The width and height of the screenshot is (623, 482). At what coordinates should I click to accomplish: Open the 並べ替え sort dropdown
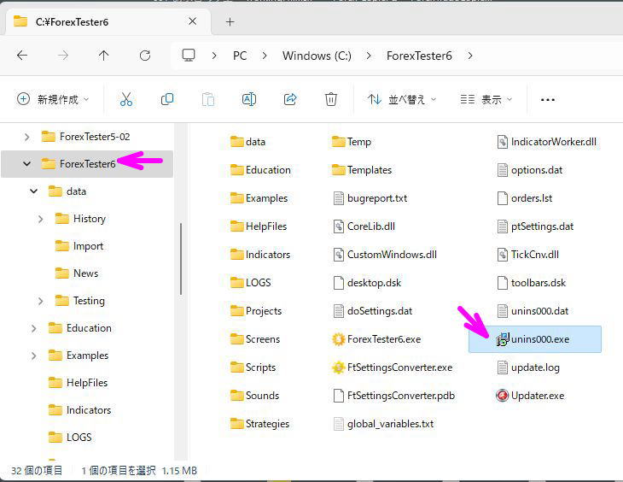401,99
